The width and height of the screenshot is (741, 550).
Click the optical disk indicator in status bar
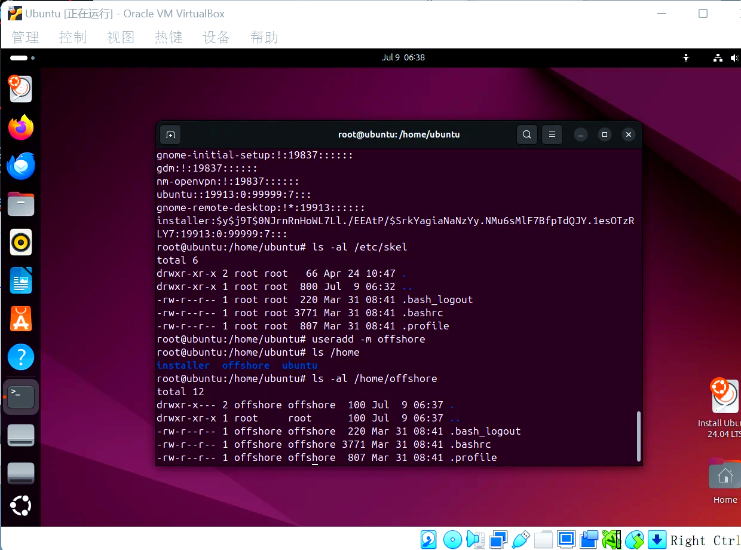pos(452,539)
